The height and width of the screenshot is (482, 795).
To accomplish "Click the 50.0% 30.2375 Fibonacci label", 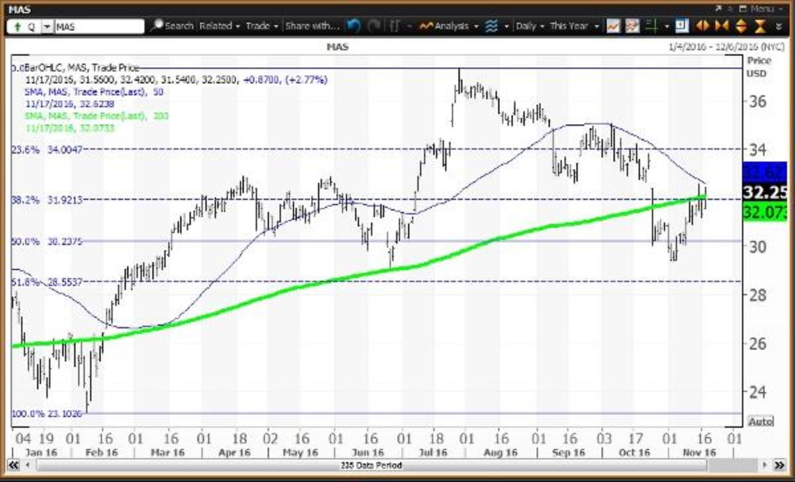I will (46, 242).
